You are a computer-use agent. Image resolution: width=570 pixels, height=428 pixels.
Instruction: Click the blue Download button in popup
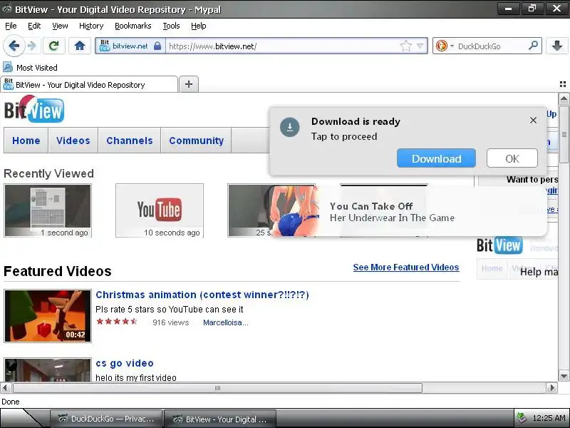pyautogui.click(x=436, y=158)
